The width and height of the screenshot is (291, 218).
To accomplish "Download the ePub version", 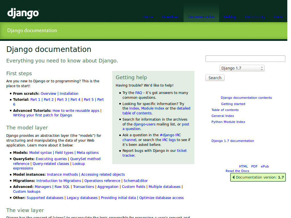I will point(265,166).
